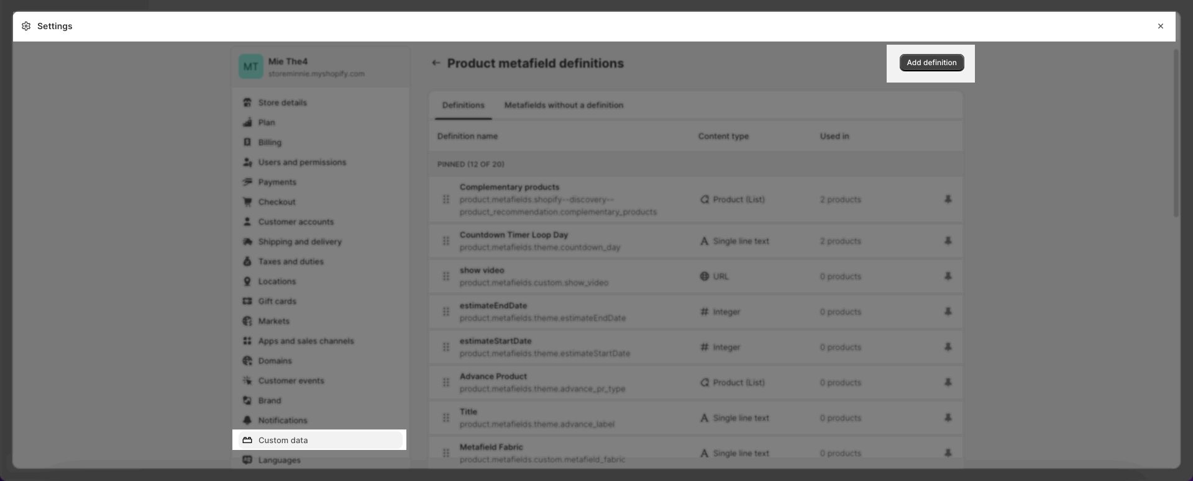
Task: Unpin the estimateEndDate definition
Action: pyautogui.click(x=948, y=312)
